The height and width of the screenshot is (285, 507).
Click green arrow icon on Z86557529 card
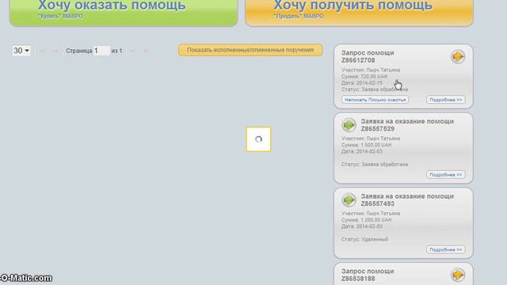tap(349, 125)
